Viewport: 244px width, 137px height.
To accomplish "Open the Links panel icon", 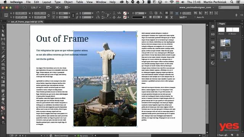I will tap(213, 34).
